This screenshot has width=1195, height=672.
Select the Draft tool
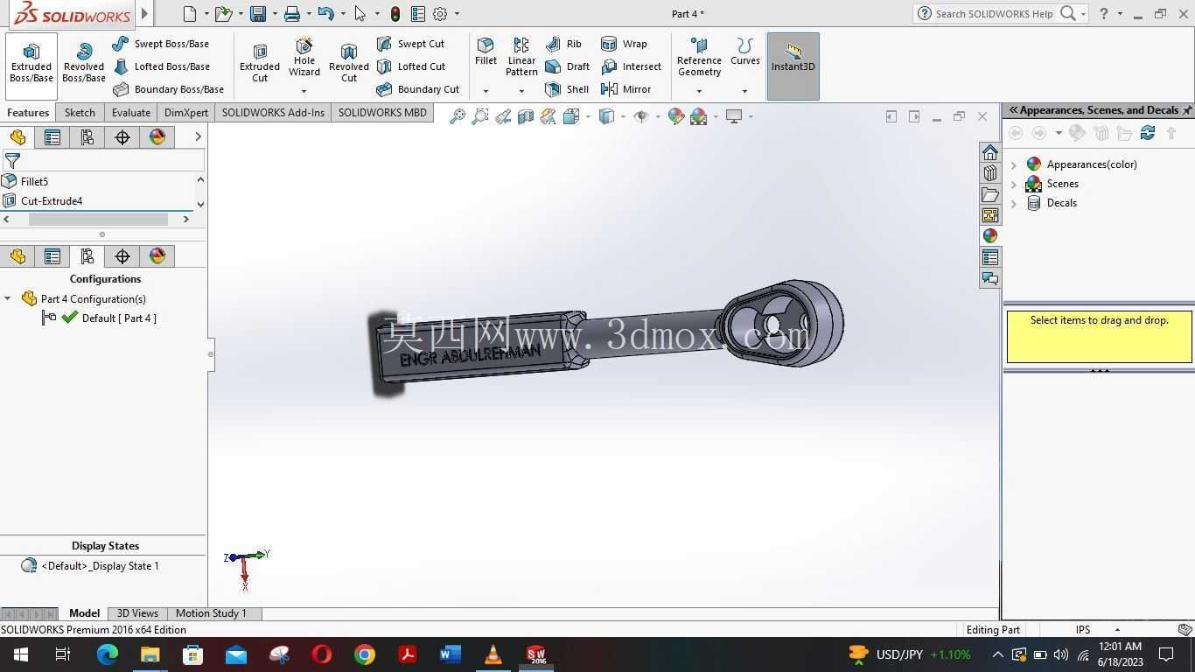(567, 66)
